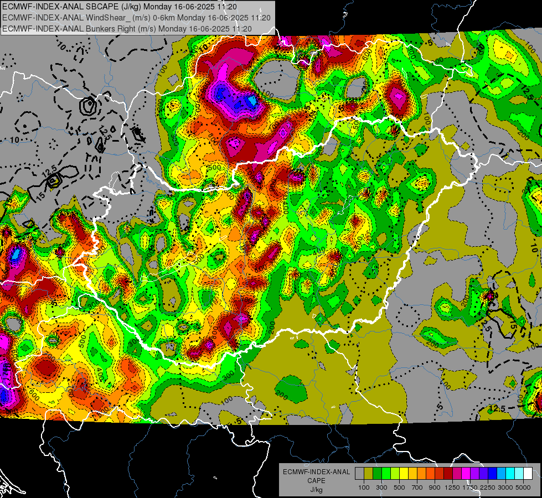Click the WindShear 0-6km header line
The width and height of the screenshot is (542, 498).
136,18
